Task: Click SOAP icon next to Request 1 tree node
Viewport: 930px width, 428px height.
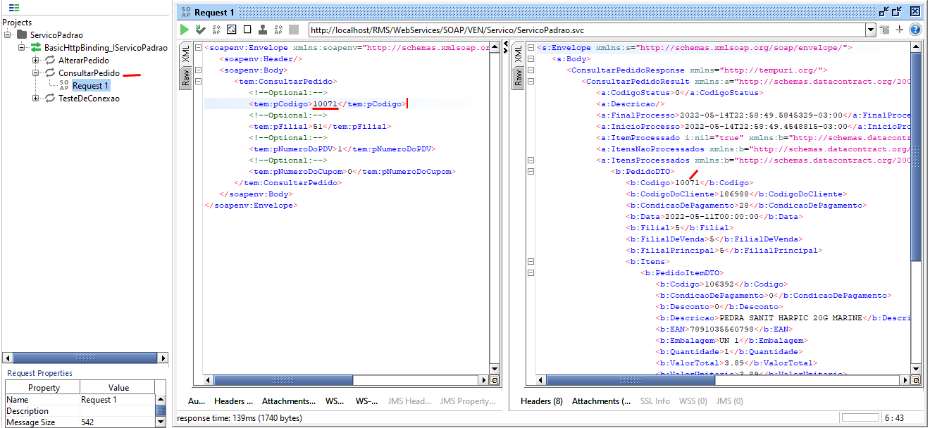Action: (x=64, y=85)
